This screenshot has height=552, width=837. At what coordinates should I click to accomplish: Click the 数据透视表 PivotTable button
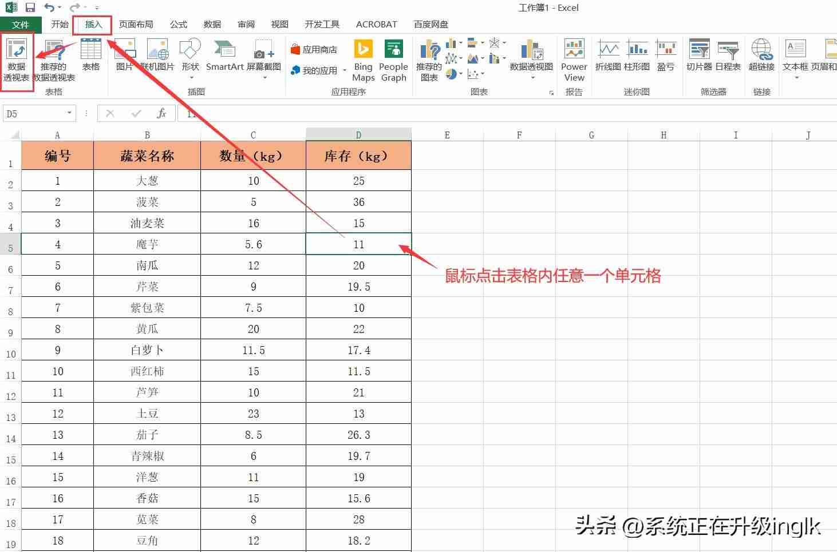[17, 61]
